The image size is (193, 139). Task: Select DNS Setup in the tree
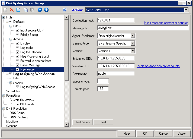(17, 113)
